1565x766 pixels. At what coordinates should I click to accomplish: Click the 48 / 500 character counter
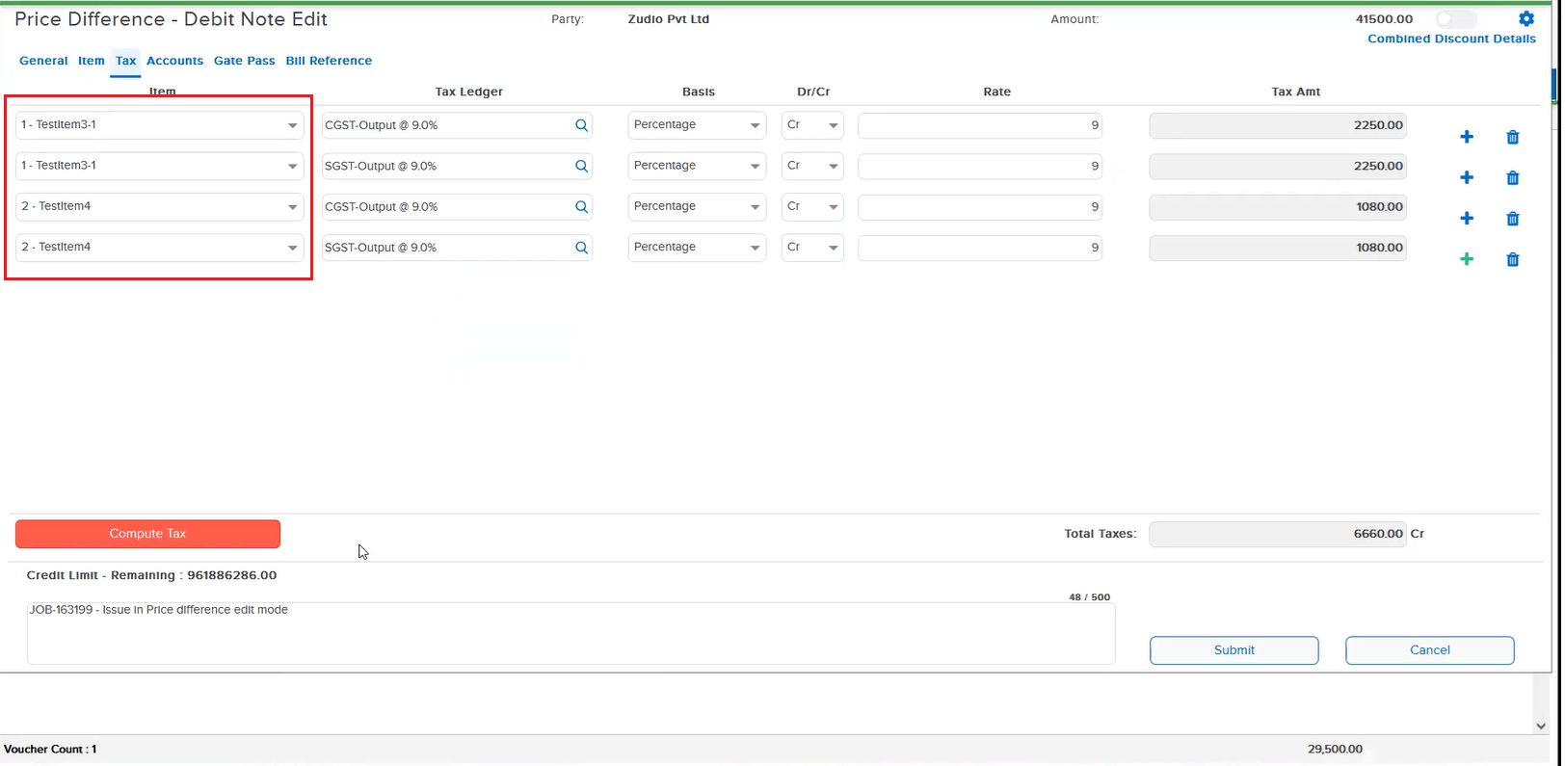[1089, 597]
